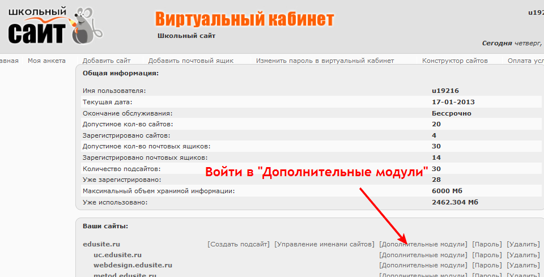
Task: Click the 6000 Мб maximum storage value
Action: 447,191
